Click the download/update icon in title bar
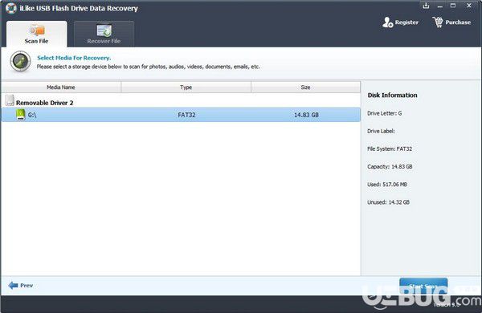The height and width of the screenshot is (313, 482). 426,6
